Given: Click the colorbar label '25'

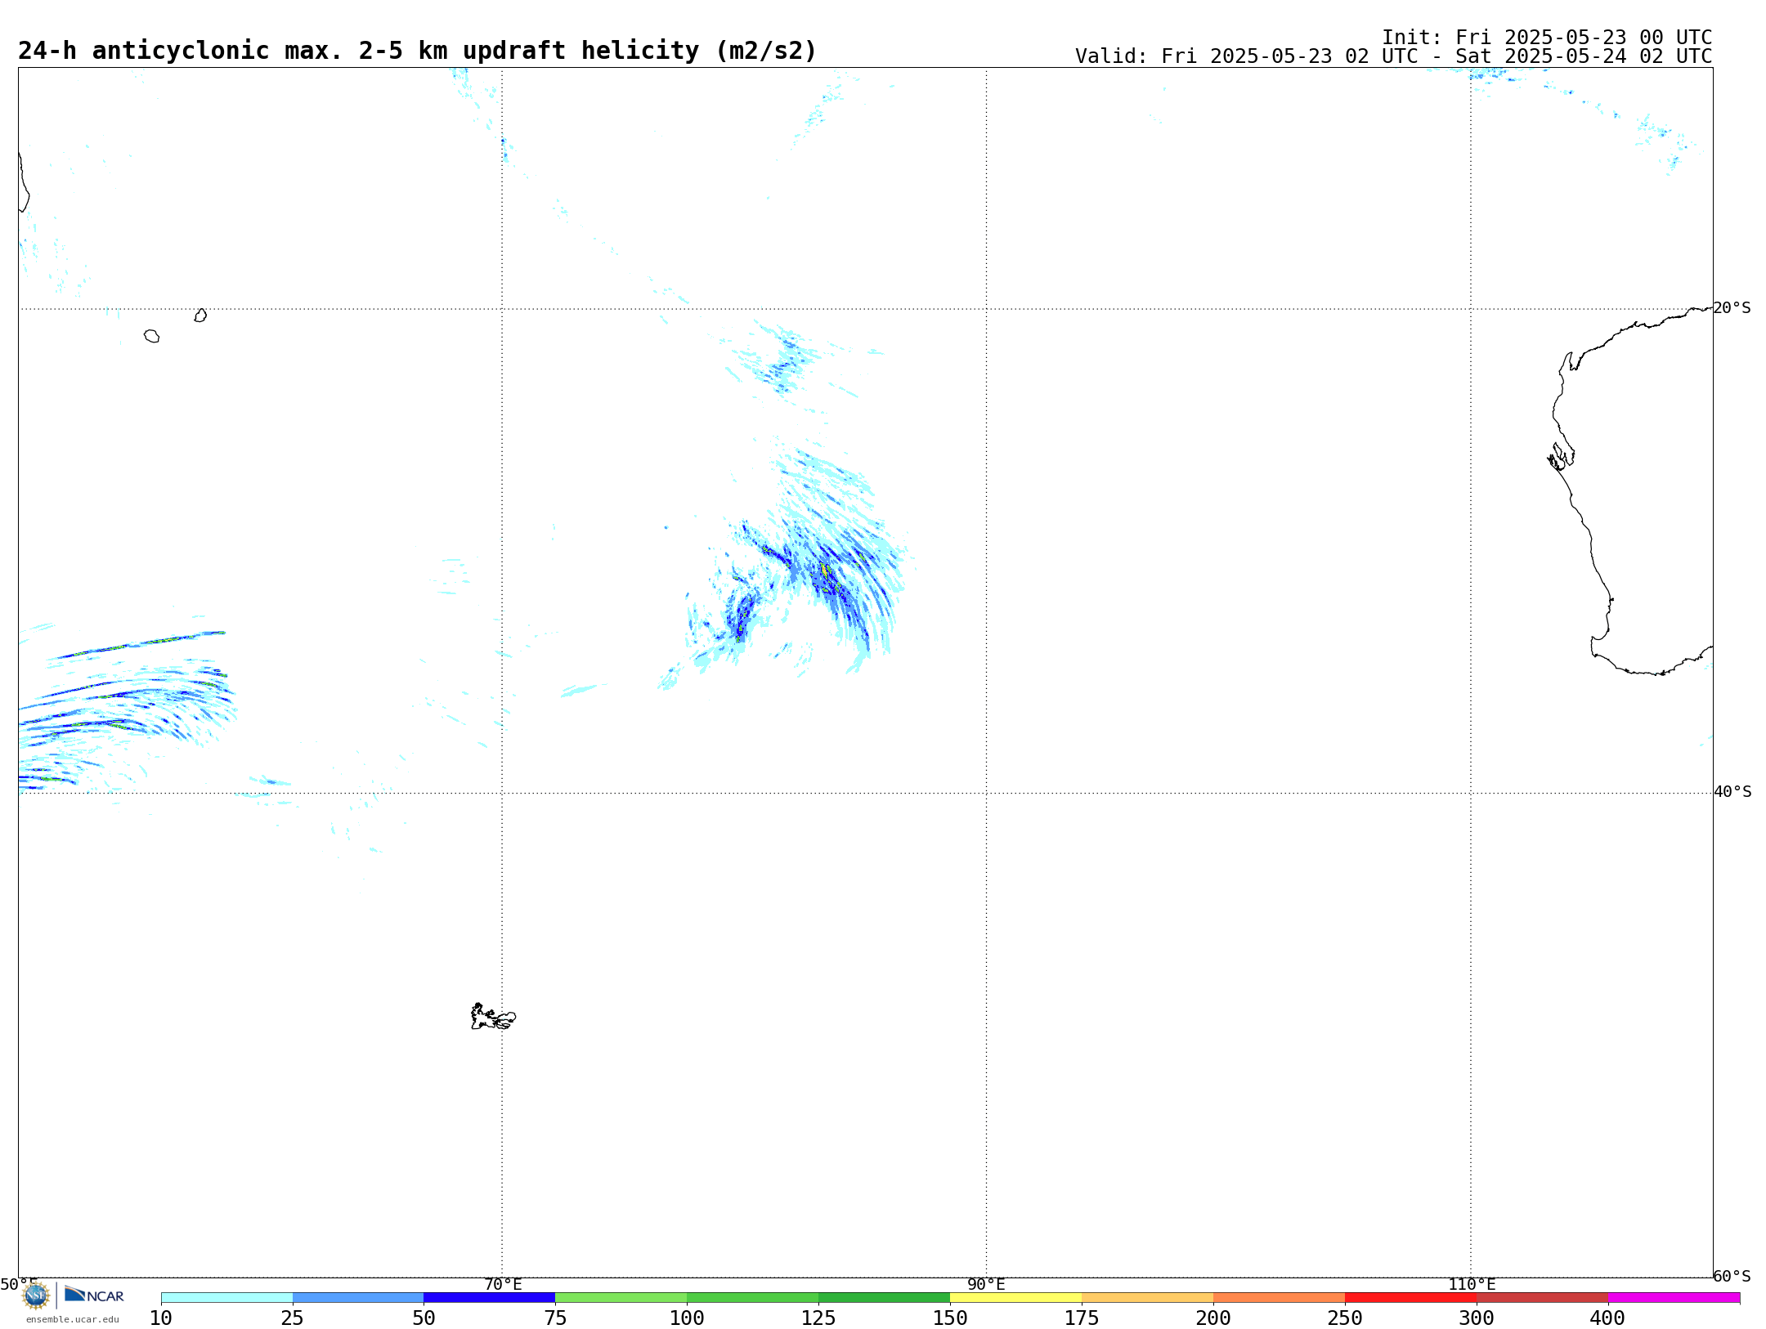Looking at the screenshot, I should (x=293, y=1318).
